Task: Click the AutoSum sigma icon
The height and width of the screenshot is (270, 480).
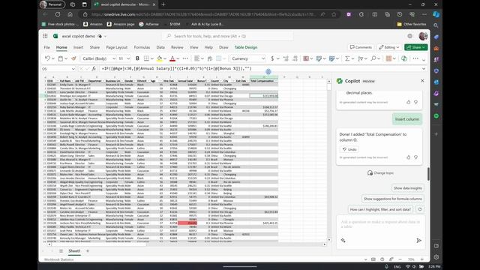Action: point(347,58)
